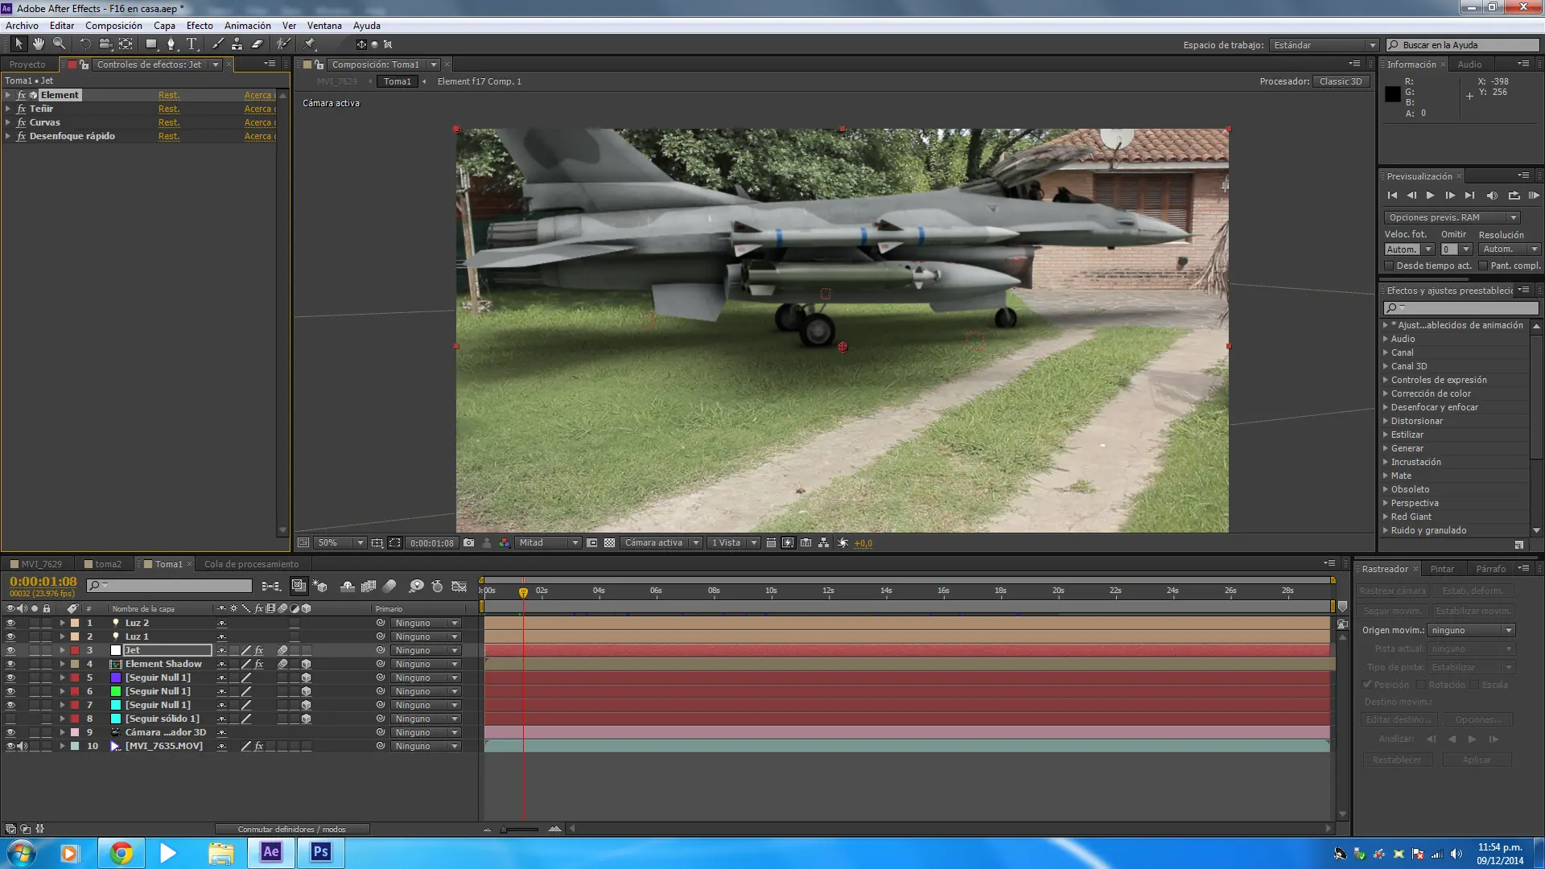Open the Animación menu

pos(248,26)
